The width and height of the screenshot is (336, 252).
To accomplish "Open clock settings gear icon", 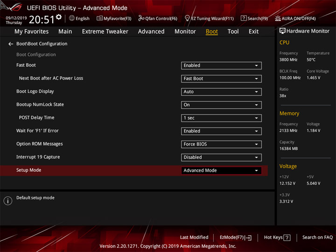I will [x=59, y=17].
